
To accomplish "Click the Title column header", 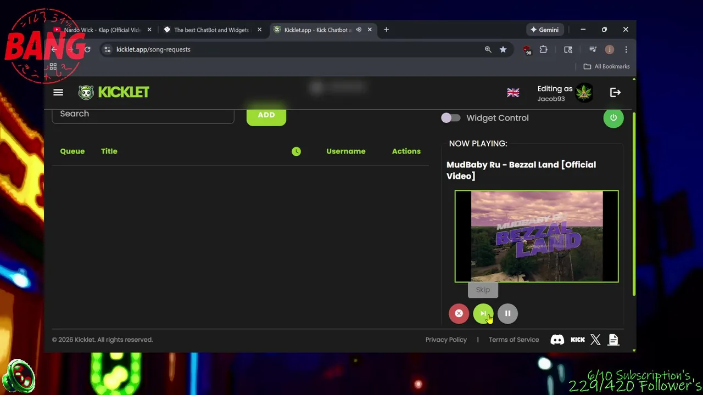I will point(109,151).
